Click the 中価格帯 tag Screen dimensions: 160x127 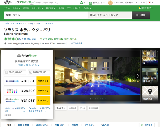point(73,108)
